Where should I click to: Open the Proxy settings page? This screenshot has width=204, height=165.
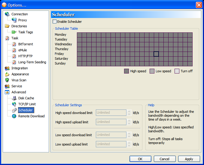(x=23, y=20)
